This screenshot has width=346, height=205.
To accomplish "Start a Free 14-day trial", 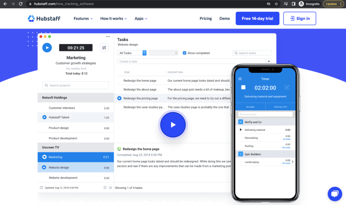I will [257, 19].
